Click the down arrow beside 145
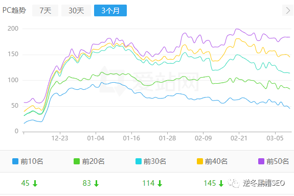Viewport: 294px width, 196px height. 221,183
